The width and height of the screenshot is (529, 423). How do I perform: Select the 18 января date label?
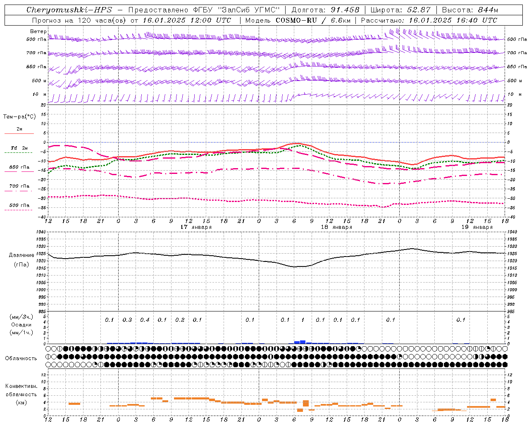(x=336, y=227)
